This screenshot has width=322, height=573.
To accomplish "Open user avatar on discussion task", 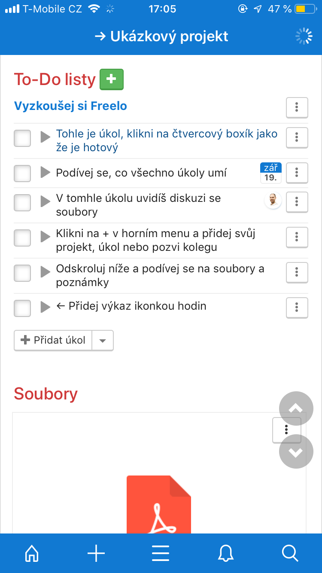I will pyautogui.click(x=273, y=201).
